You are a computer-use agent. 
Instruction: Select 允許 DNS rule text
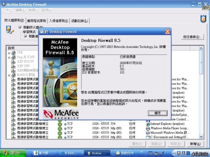click(23, 66)
